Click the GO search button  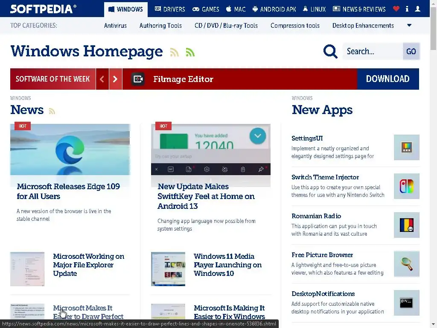[411, 51]
